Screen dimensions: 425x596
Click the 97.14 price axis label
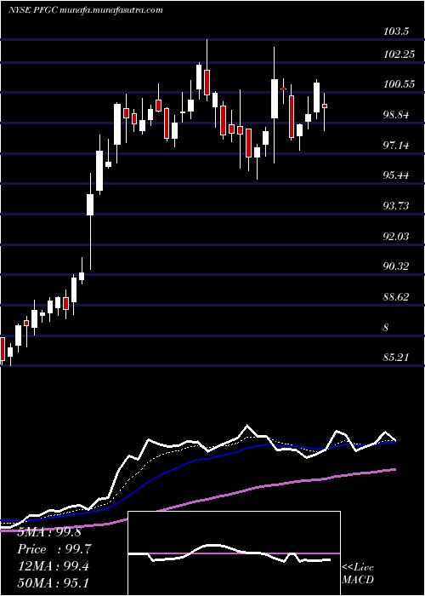coord(396,146)
